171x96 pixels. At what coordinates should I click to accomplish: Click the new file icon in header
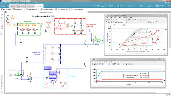click(2, 6)
